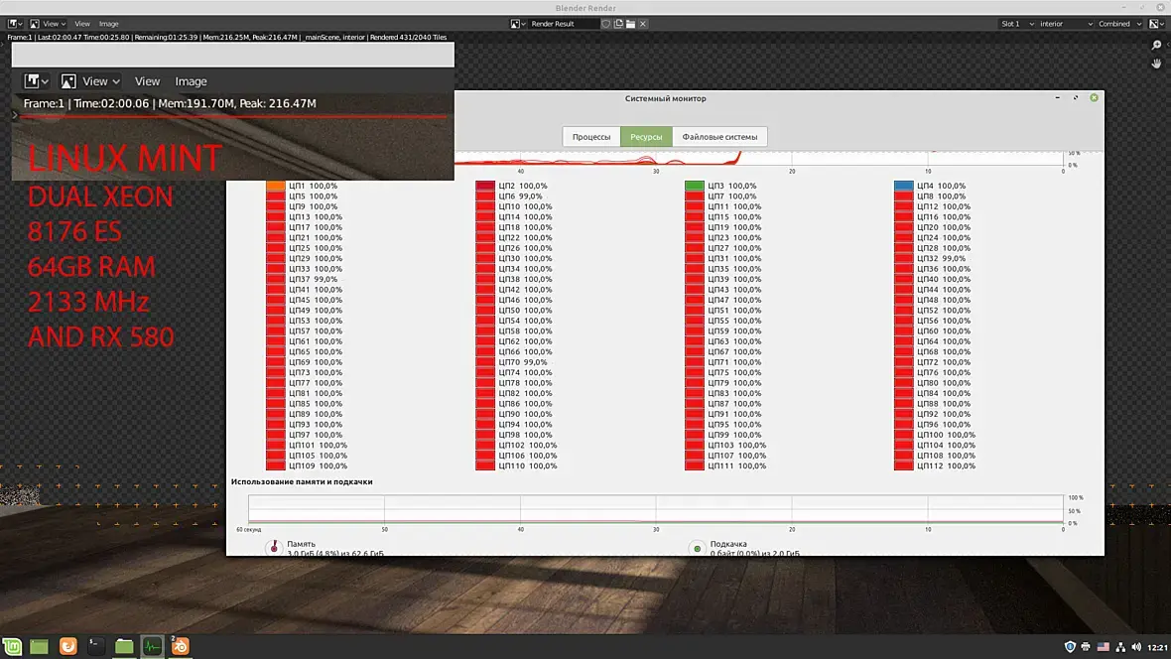Click the orange color swatch for ЦП1
Screen dimensions: 1171x659
pos(276,186)
